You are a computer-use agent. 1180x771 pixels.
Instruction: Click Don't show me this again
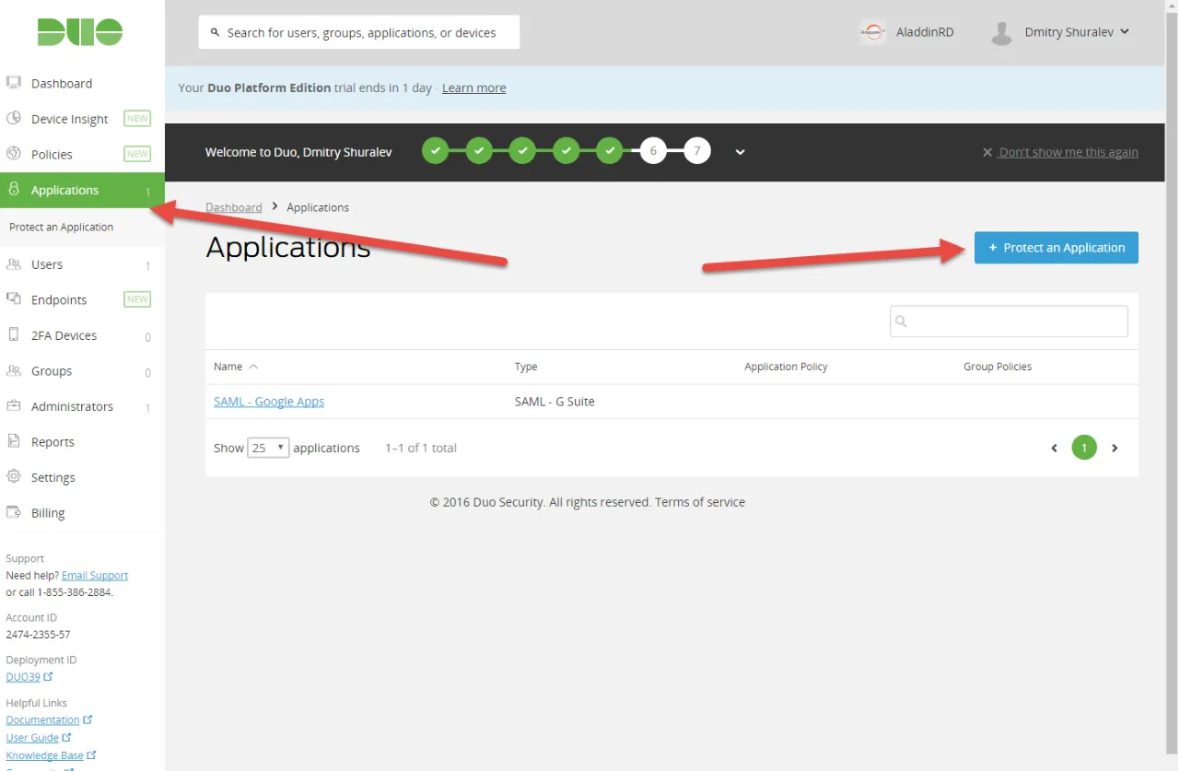(x=1069, y=152)
